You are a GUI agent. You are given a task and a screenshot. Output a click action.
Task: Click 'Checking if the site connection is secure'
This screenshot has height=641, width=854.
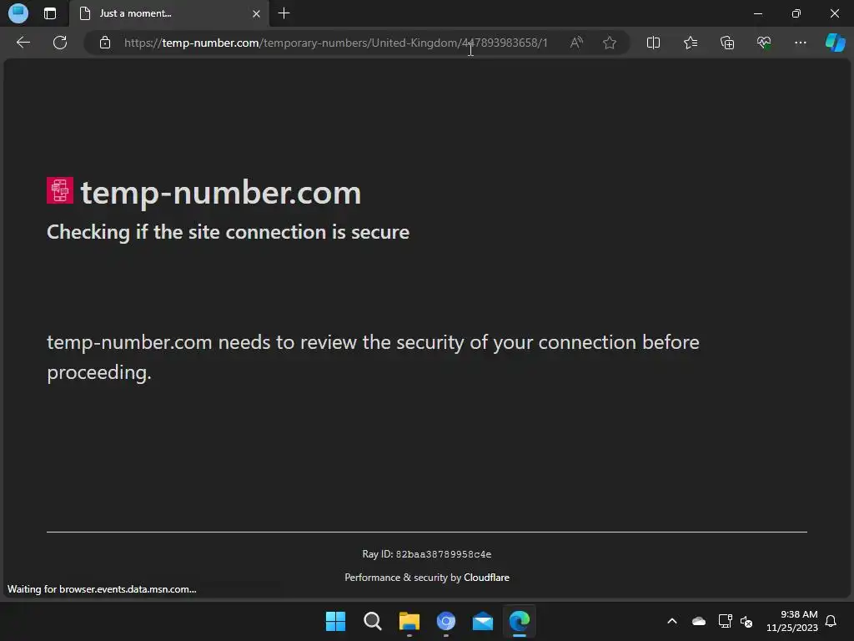tap(229, 232)
